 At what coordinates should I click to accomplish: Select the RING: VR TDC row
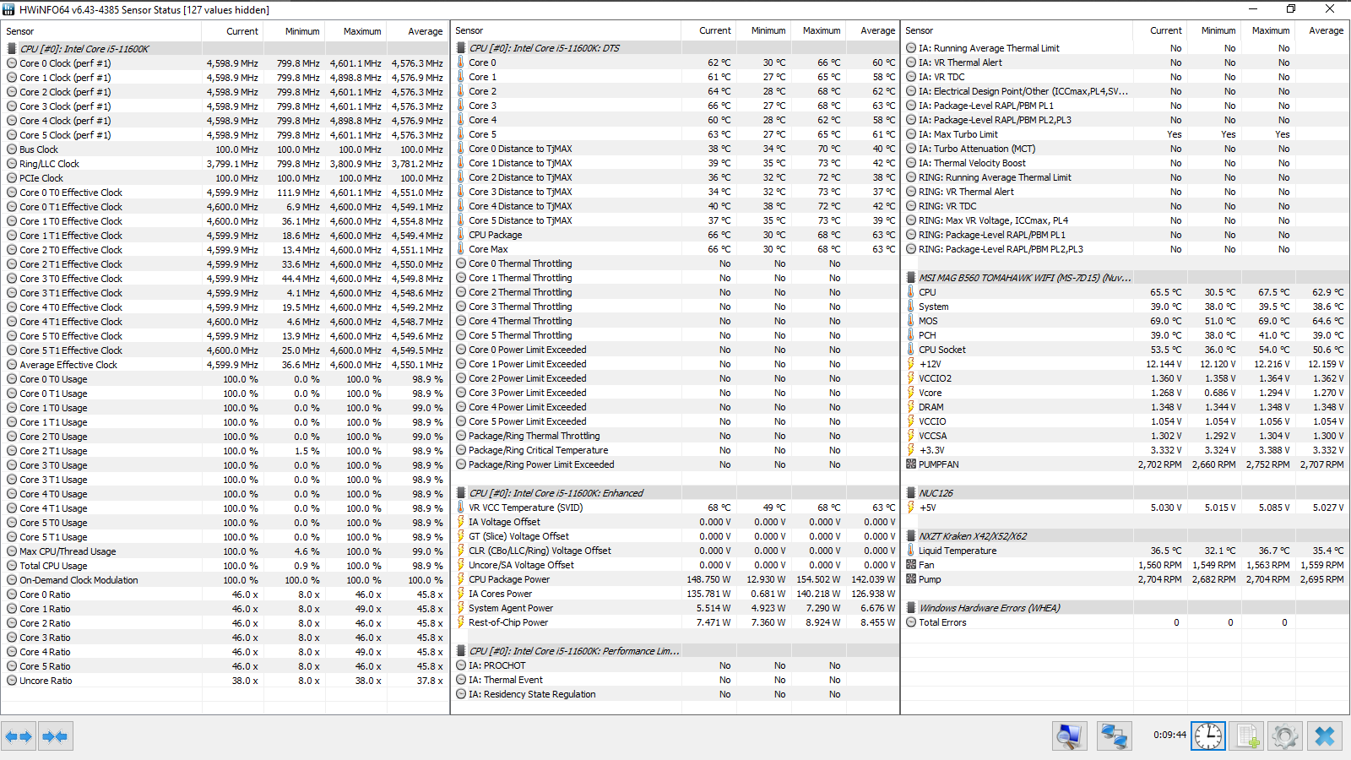[x=1126, y=206]
